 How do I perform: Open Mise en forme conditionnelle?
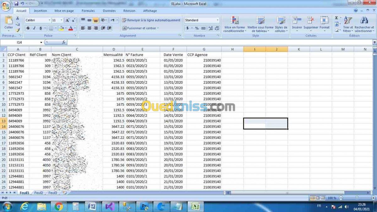coord(234,24)
